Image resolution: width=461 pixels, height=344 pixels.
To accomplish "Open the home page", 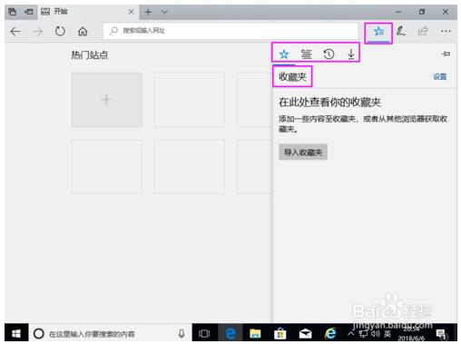I will pyautogui.click(x=83, y=31).
